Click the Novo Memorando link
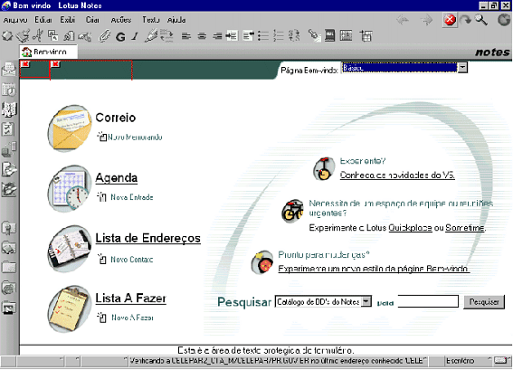The width and height of the screenshot is (513, 370). [x=135, y=138]
